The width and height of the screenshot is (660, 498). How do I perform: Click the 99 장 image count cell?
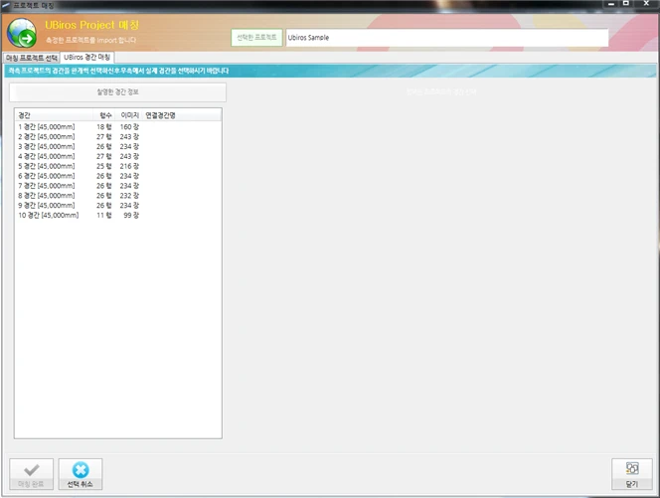(131, 215)
